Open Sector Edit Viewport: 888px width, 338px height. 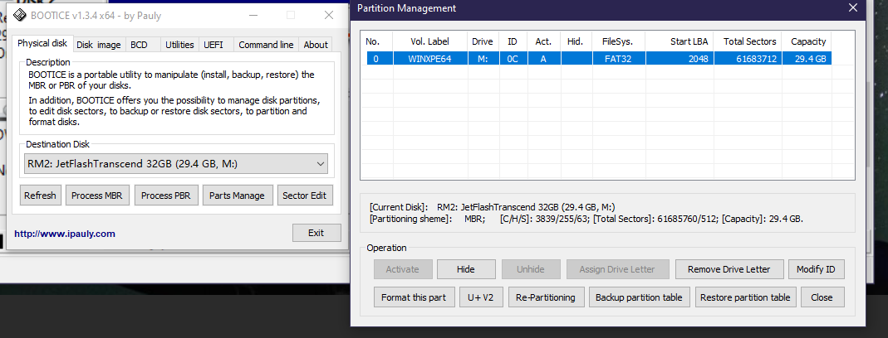point(305,196)
